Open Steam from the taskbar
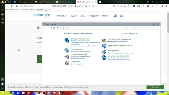This screenshot has height=95, width=169. 34,93
